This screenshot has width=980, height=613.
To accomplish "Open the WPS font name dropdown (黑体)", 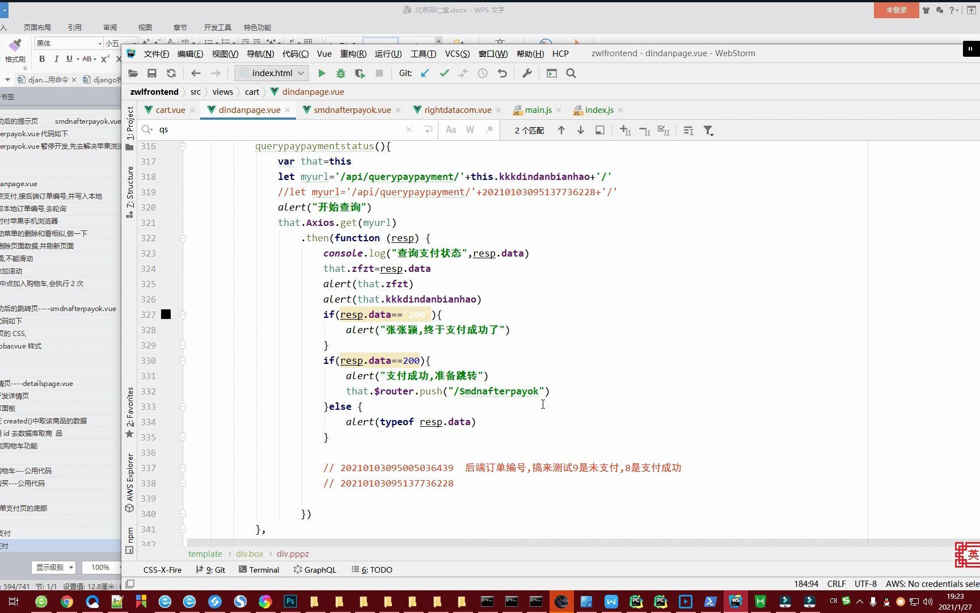I will 99,43.
